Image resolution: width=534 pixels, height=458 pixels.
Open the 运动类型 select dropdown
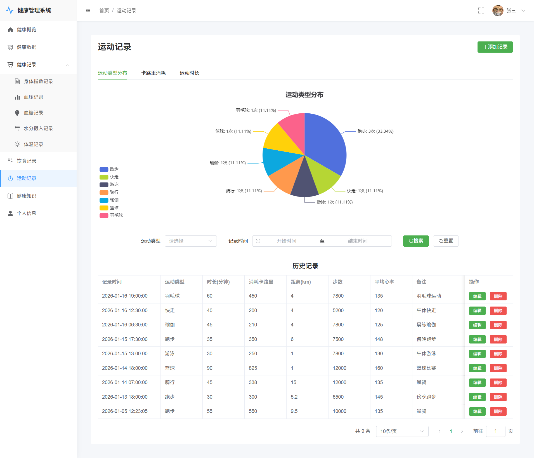coord(191,241)
